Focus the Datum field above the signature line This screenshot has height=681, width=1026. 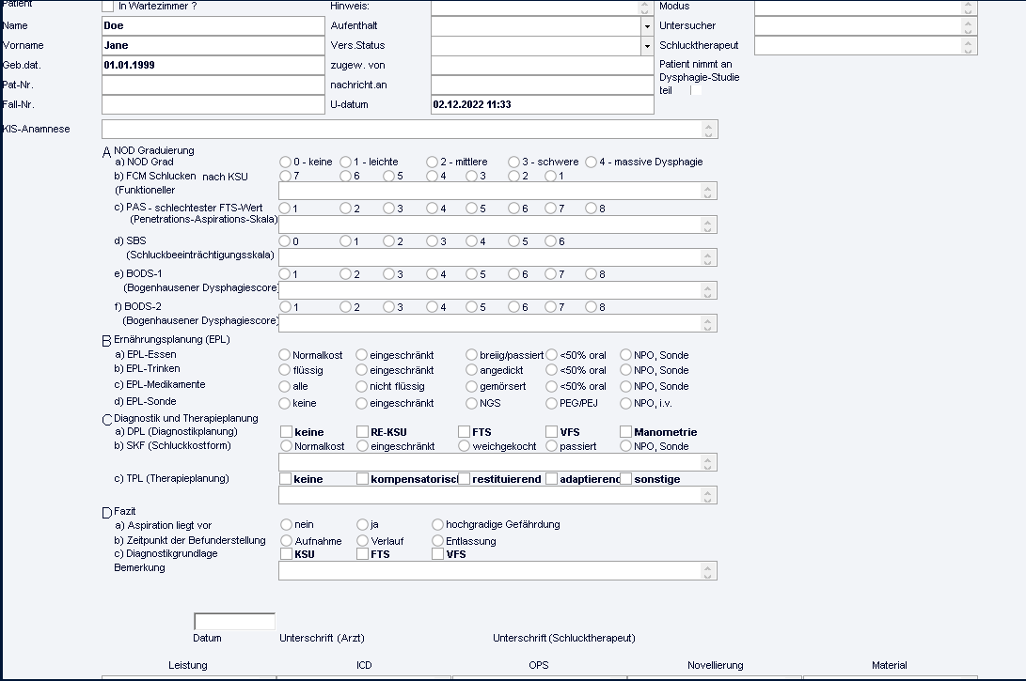click(x=234, y=622)
